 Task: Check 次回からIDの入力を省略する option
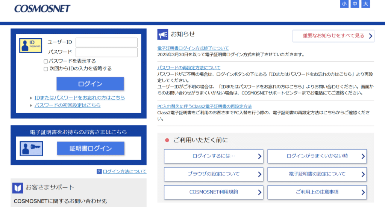(46, 69)
